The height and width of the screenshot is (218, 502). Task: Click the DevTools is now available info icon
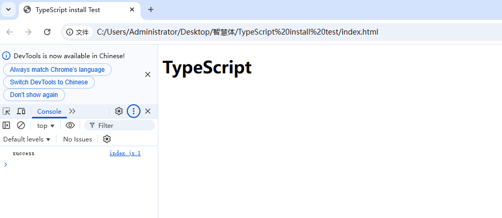pos(6,56)
